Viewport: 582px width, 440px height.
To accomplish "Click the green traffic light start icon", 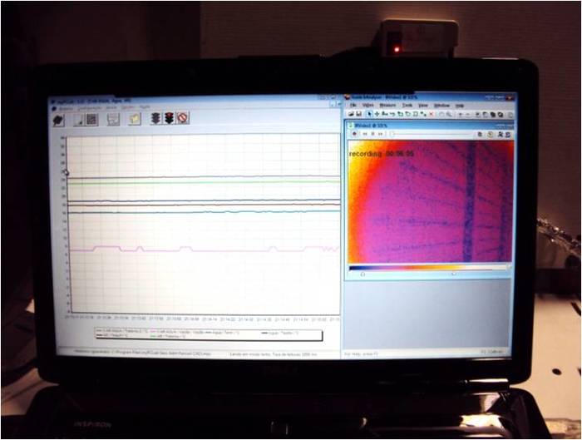I will click(x=156, y=118).
